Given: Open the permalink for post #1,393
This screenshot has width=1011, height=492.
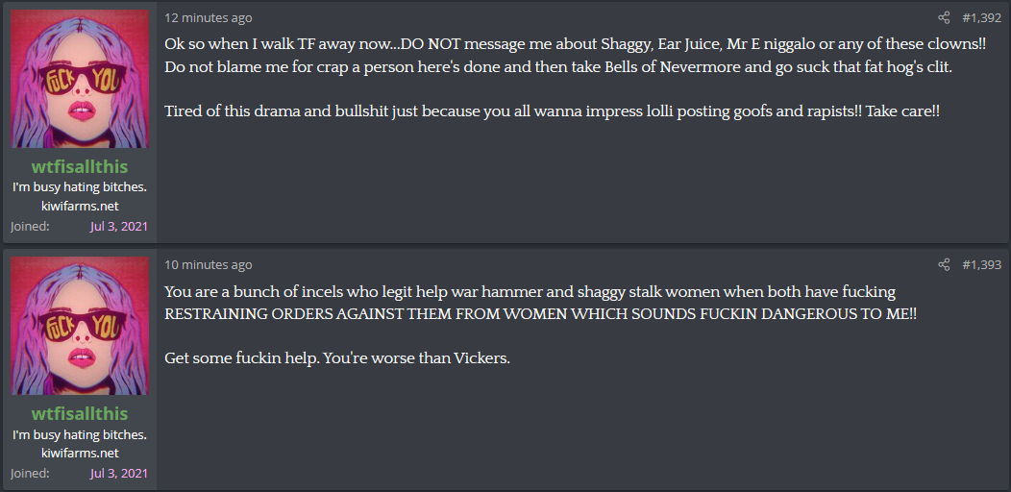Looking at the screenshot, I should click(x=981, y=264).
